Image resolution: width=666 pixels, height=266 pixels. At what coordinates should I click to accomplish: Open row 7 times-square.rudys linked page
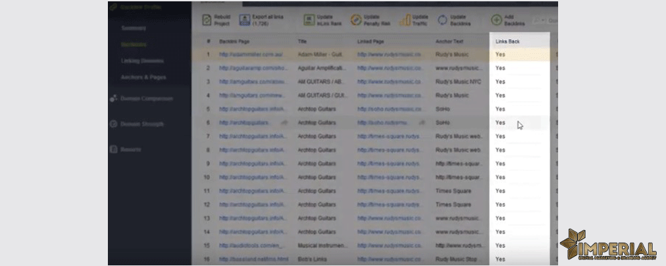tap(389, 136)
